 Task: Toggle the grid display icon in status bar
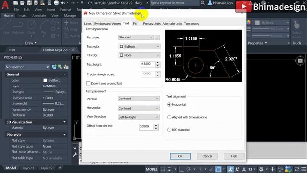point(163,169)
